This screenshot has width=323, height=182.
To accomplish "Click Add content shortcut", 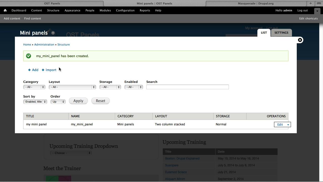I will pos(12,18).
